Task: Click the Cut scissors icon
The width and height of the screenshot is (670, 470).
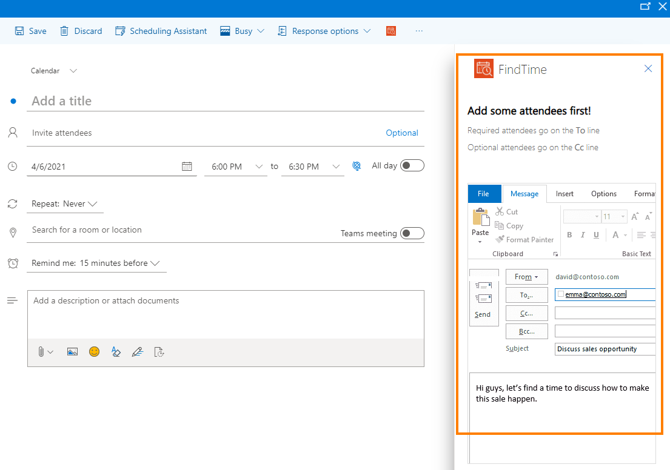Action: 500,211
